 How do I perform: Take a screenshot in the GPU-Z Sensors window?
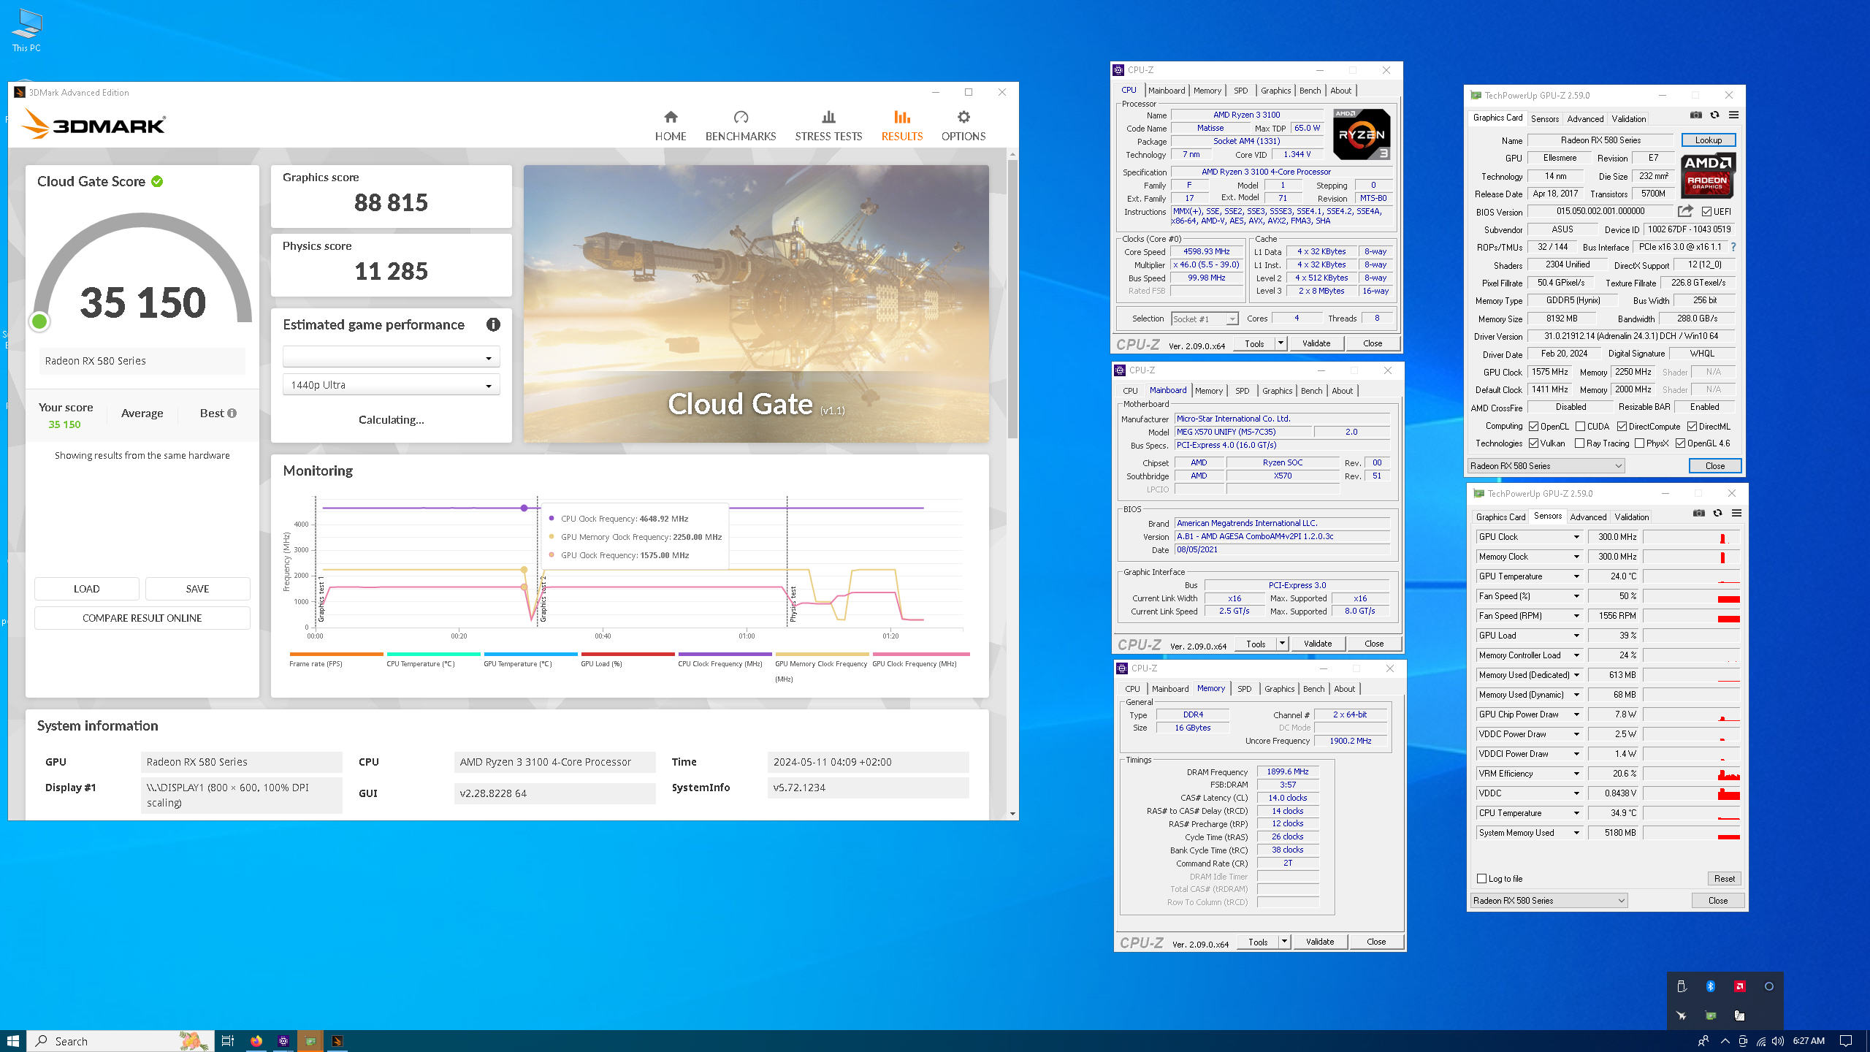click(x=1698, y=514)
